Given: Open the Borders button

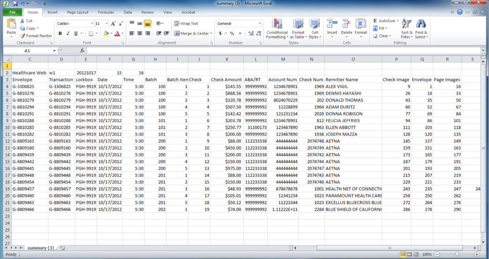Looking at the screenshot, I should 91,33.
